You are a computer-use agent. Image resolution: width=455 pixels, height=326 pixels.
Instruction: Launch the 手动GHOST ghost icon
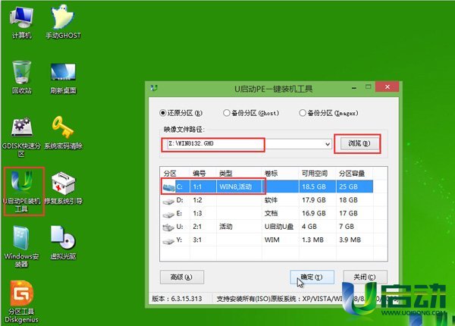click(63, 23)
